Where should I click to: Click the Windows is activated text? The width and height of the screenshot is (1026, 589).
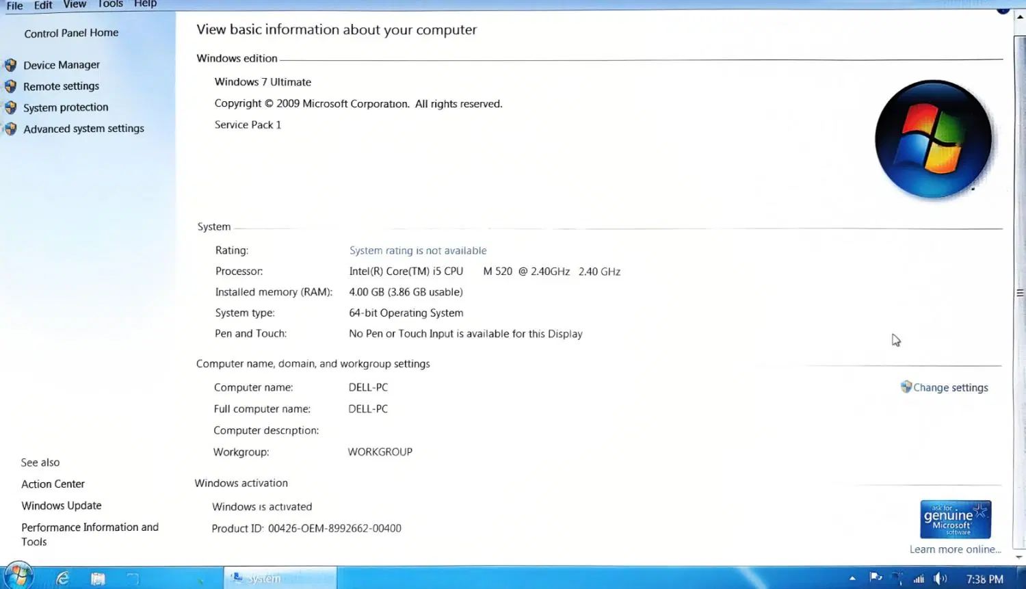[x=262, y=507]
